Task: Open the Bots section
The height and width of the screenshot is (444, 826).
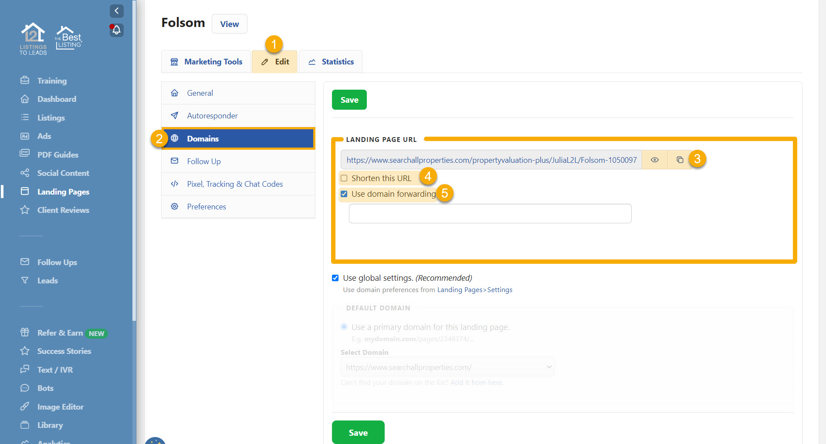Action: pyautogui.click(x=45, y=388)
